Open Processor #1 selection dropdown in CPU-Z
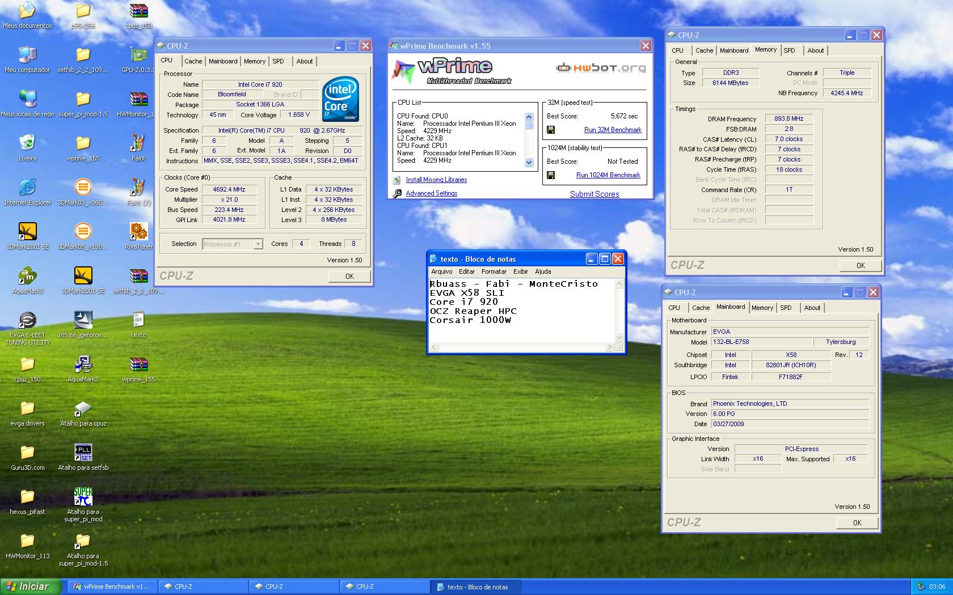This screenshot has width=953, height=595. [x=233, y=244]
